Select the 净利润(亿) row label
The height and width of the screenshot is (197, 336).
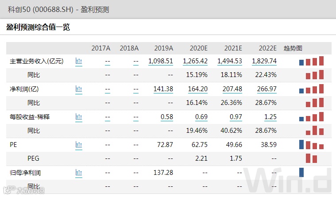[x=24, y=89]
